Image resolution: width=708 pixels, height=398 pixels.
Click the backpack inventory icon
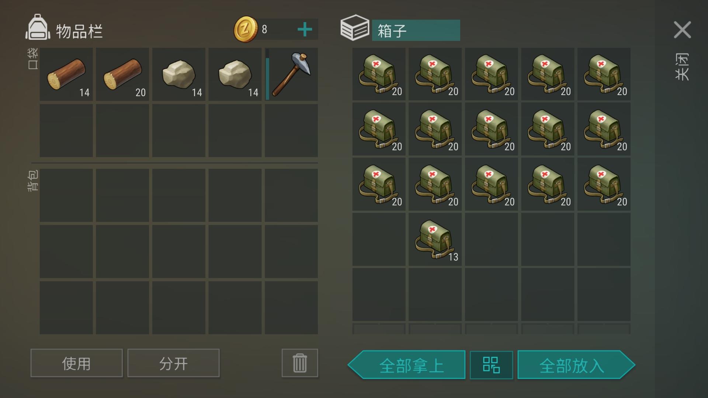point(38,27)
